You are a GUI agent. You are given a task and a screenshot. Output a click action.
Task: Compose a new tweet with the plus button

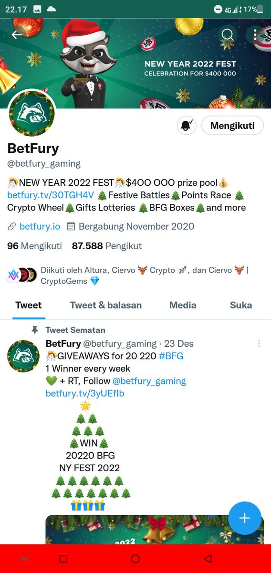245,518
